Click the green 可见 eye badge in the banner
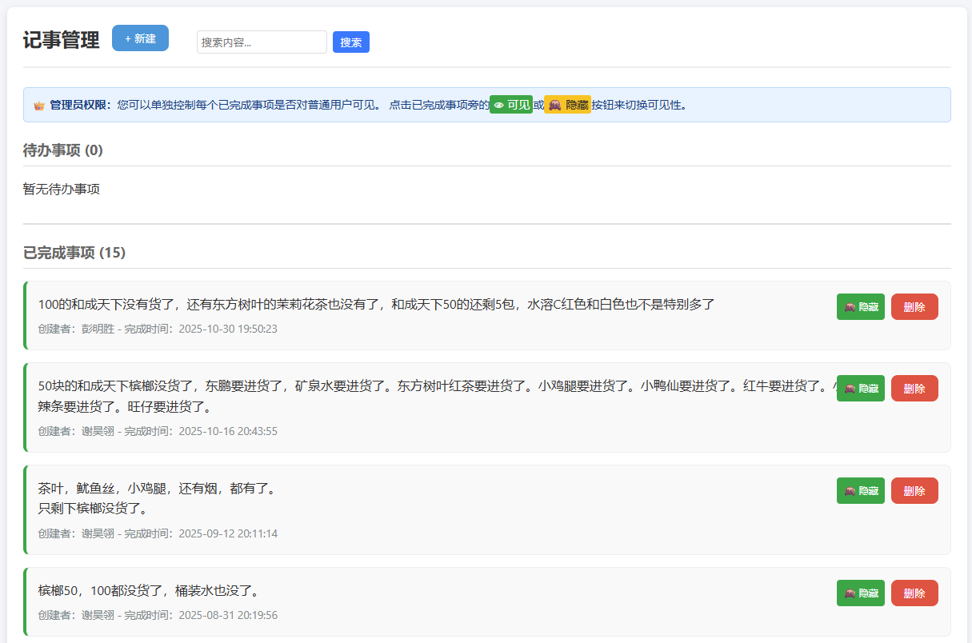 coord(511,105)
